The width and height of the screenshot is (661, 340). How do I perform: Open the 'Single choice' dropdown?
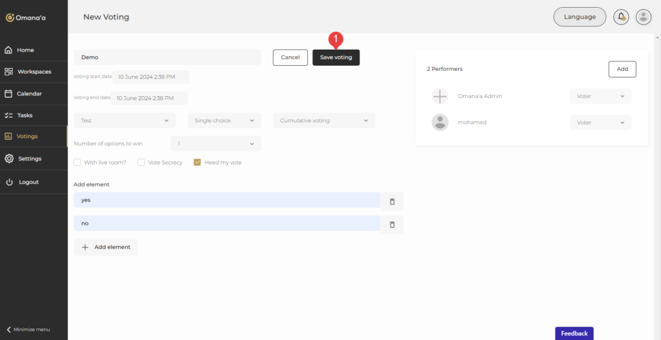224,121
